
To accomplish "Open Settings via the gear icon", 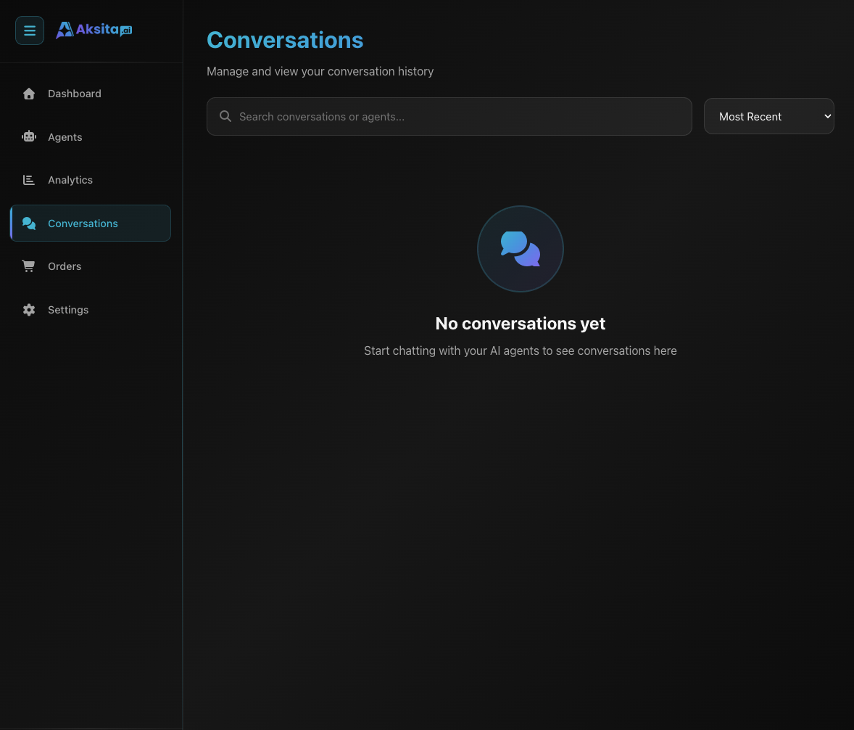I will 28,310.
